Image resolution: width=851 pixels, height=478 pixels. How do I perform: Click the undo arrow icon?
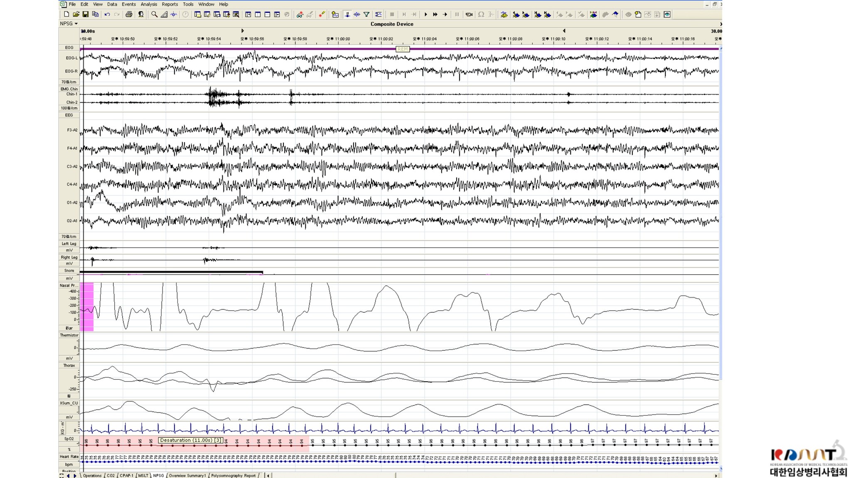107,15
